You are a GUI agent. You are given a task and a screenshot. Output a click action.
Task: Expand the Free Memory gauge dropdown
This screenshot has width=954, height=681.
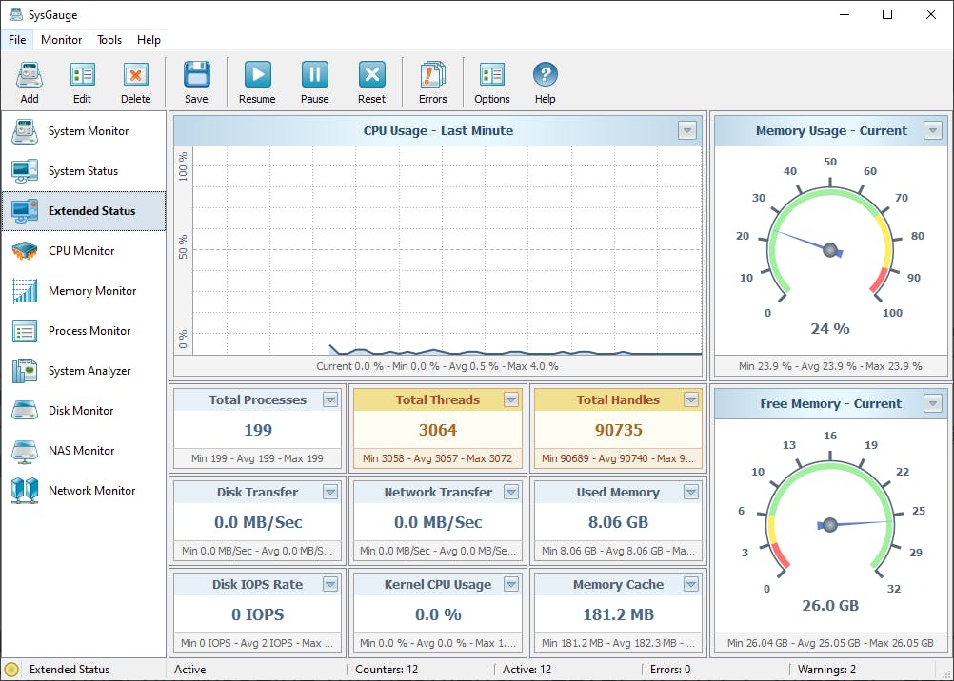pyautogui.click(x=933, y=404)
